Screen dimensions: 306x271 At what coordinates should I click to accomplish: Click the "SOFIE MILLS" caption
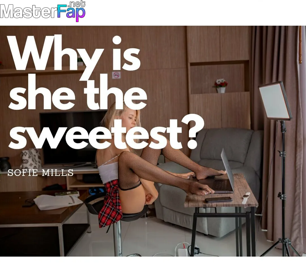pos(41,173)
